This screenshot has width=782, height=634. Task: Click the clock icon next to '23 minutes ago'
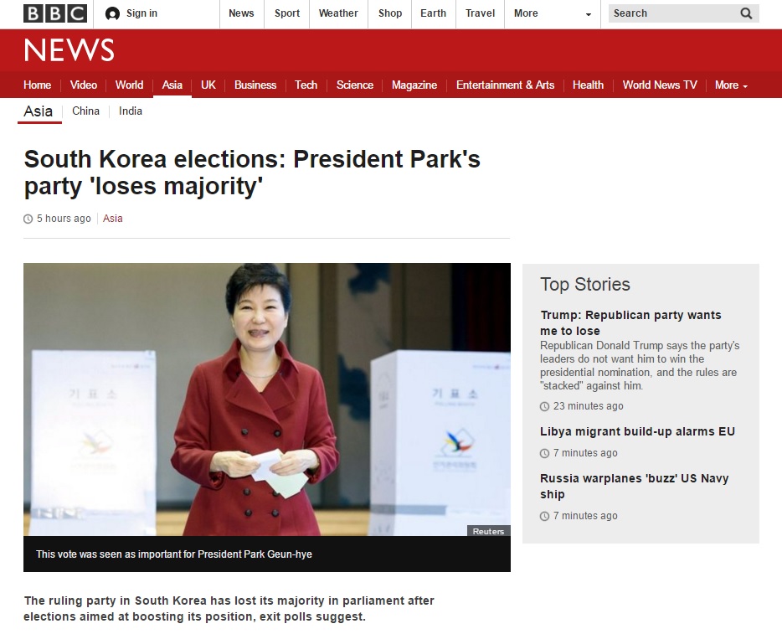pyautogui.click(x=544, y=406)
